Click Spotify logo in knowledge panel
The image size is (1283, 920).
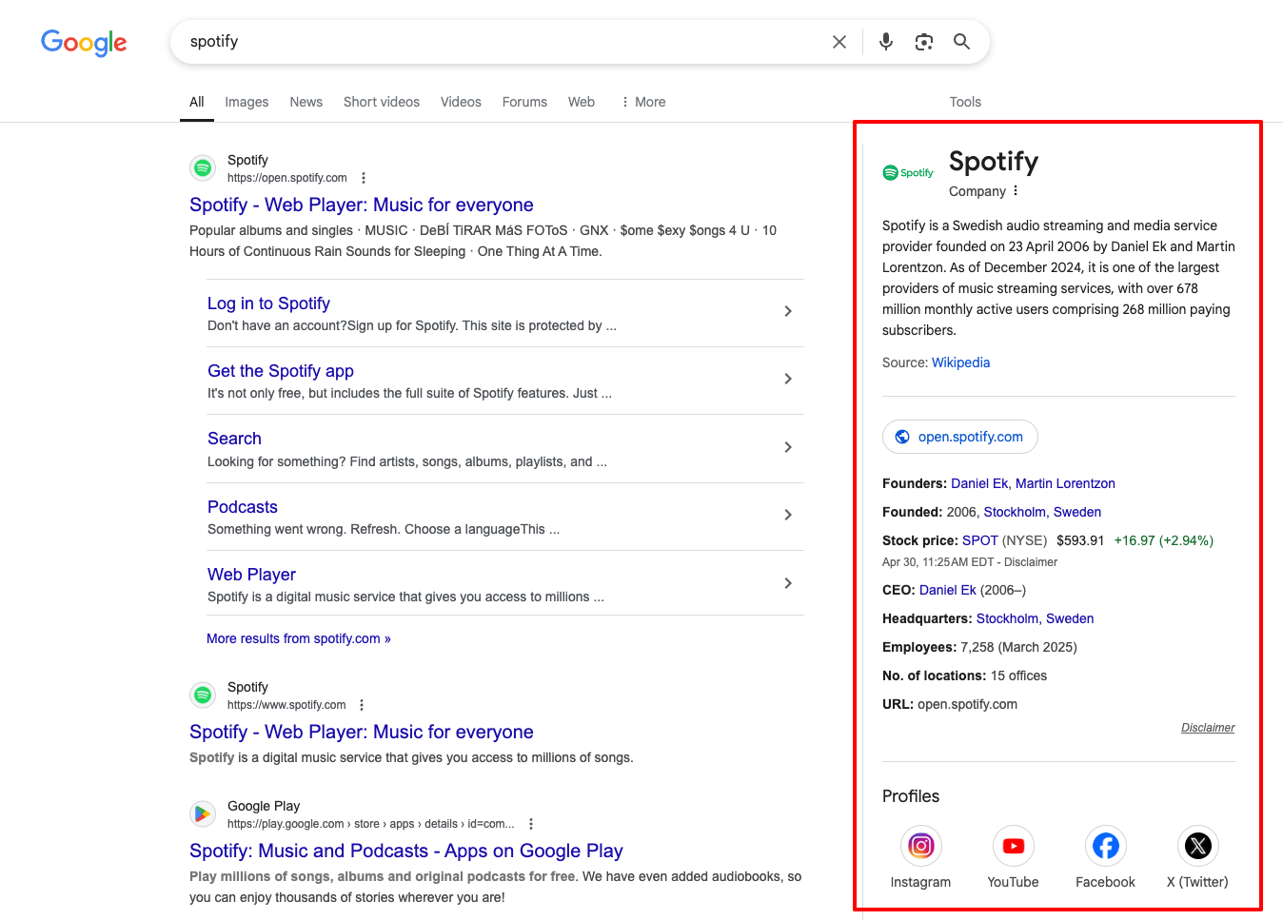(x=908, y=173)
